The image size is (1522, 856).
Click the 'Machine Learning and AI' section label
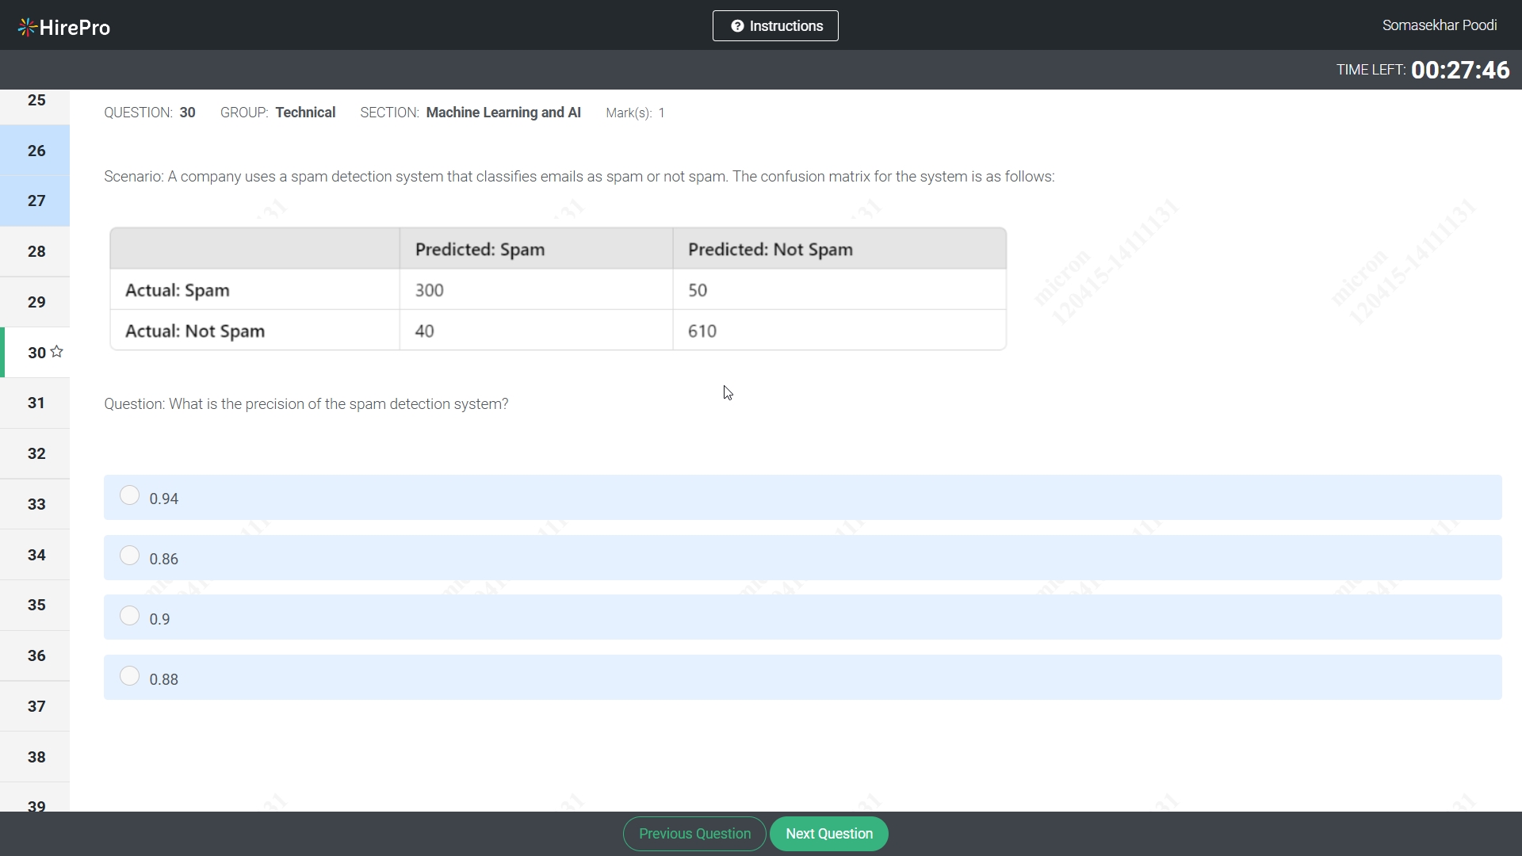coord(503,113)
